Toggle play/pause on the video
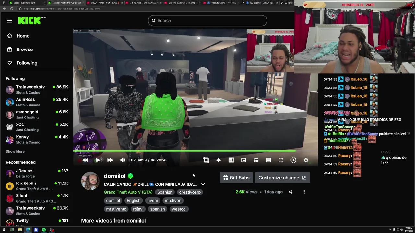415x233 pixels. 98,160
